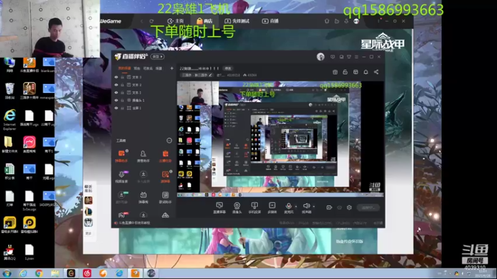Click the unlock padlock icon in stream header
This screenshot has width=497, height=279.
[x=345, y=72]
